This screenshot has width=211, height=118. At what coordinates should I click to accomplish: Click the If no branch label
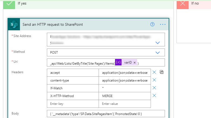tap(195, 3)
